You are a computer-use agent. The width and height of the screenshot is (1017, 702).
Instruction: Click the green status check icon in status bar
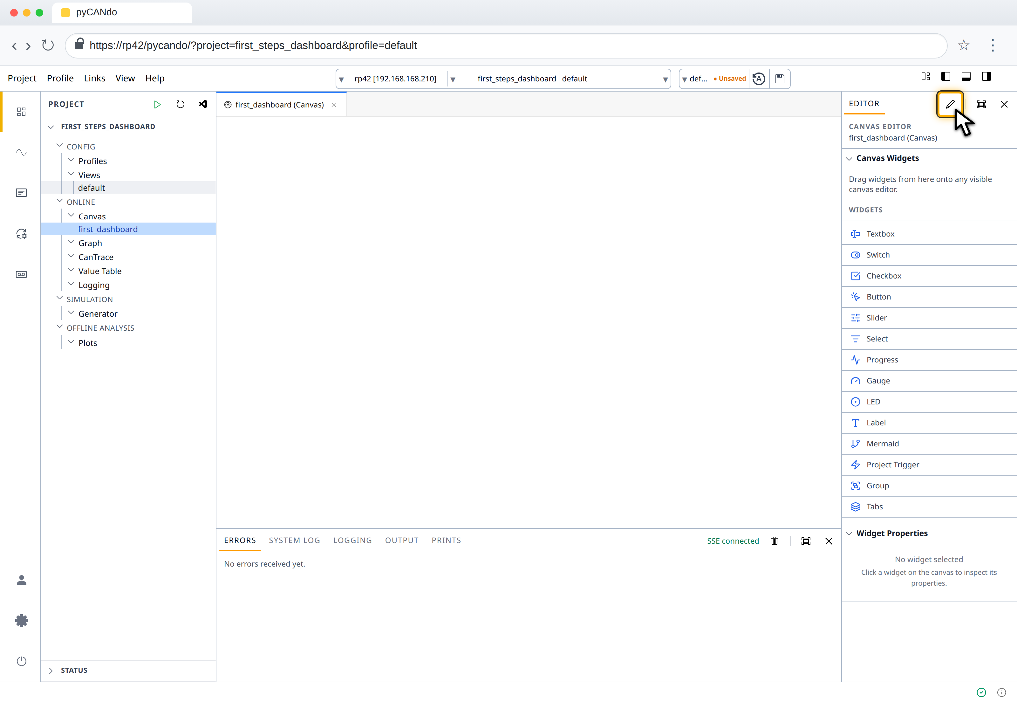coord(981,692)
